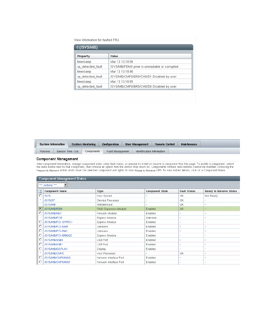The image size is (279, 335).
Task: Switch to the Maintenance tab
Action: pyautogui.click(x=189, y=144)
